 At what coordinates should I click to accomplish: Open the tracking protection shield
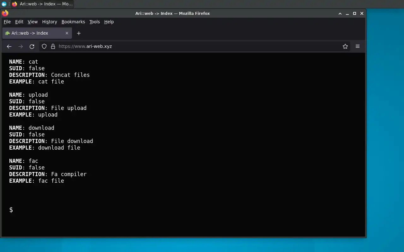(x=44, y=46)
